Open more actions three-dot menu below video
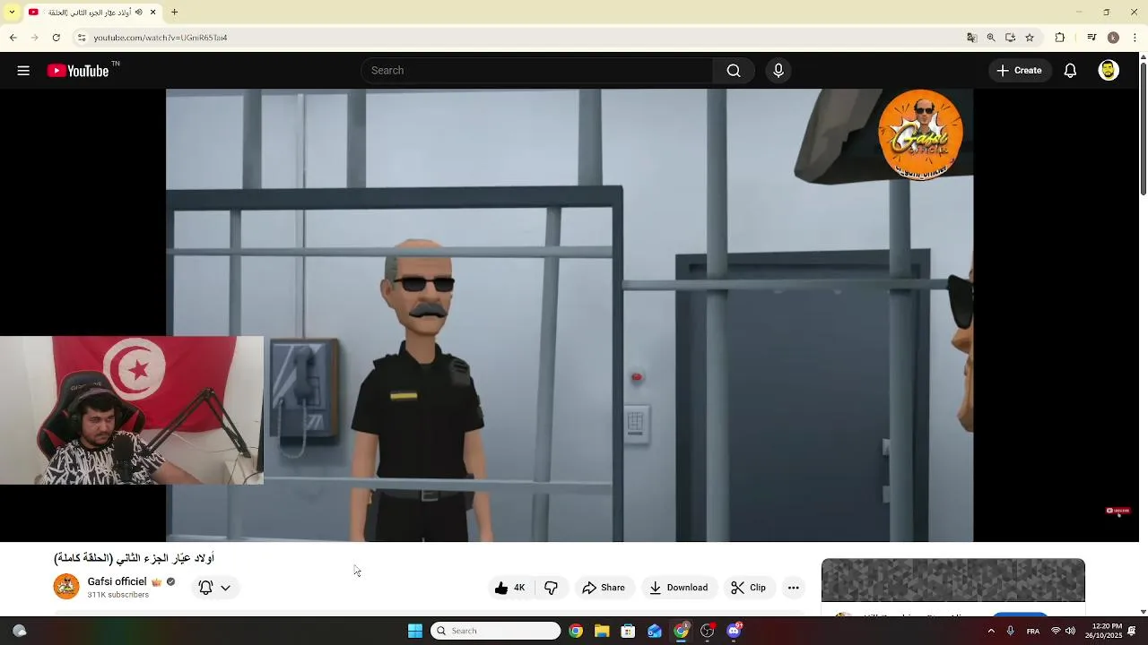1148x645 pixels. (x=793, y=588)
